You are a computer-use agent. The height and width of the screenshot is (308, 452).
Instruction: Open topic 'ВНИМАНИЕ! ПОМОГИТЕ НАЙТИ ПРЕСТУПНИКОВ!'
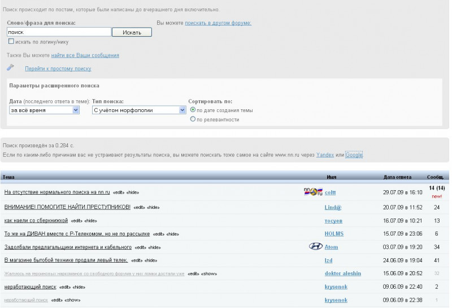(67, 207)
